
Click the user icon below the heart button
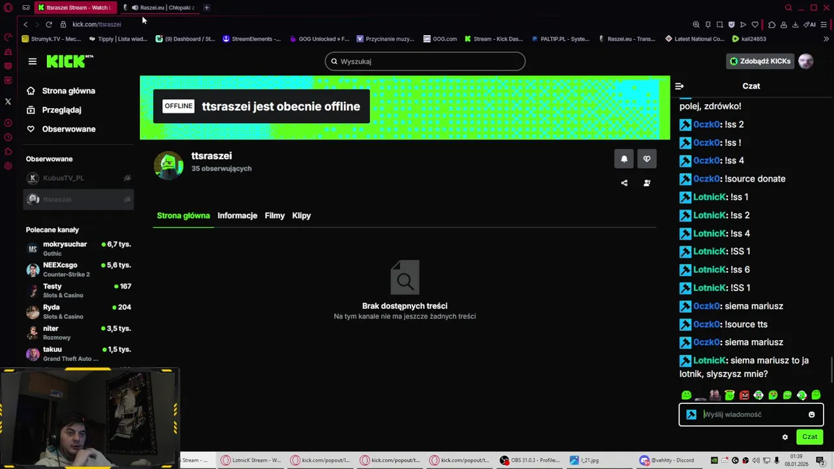point(646,183)
